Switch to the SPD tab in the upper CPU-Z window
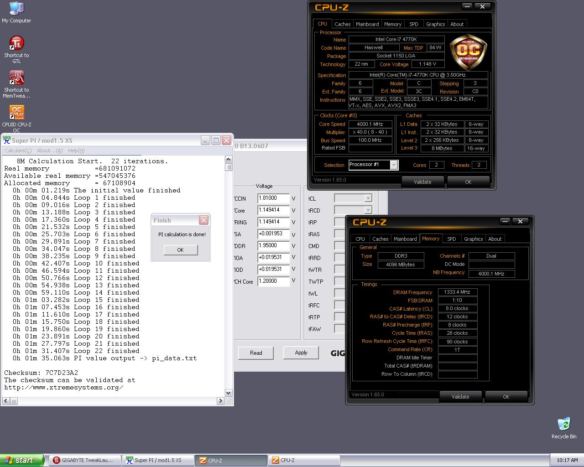Image resolution: width=584 pixels, height=467 pixels. (x=414, y=24)
